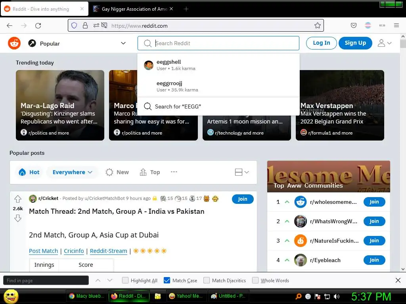The image size is (406, 304).
Task: Open the Post Match link
Action: 43,251
